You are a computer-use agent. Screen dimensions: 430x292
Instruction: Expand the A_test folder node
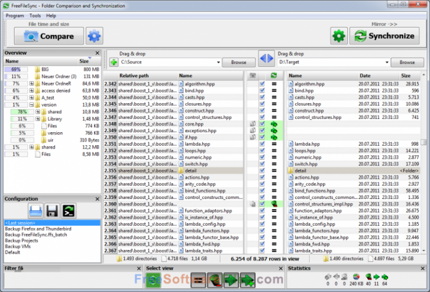pos(31,98)
